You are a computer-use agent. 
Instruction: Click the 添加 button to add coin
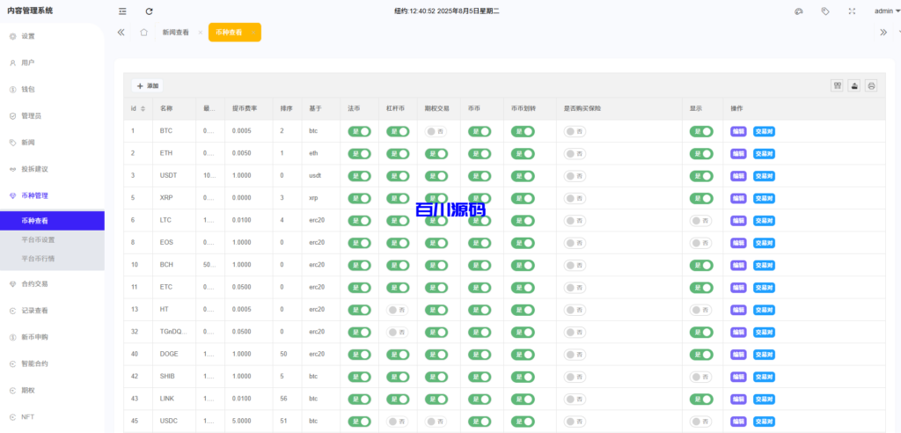tap(148, 85)
